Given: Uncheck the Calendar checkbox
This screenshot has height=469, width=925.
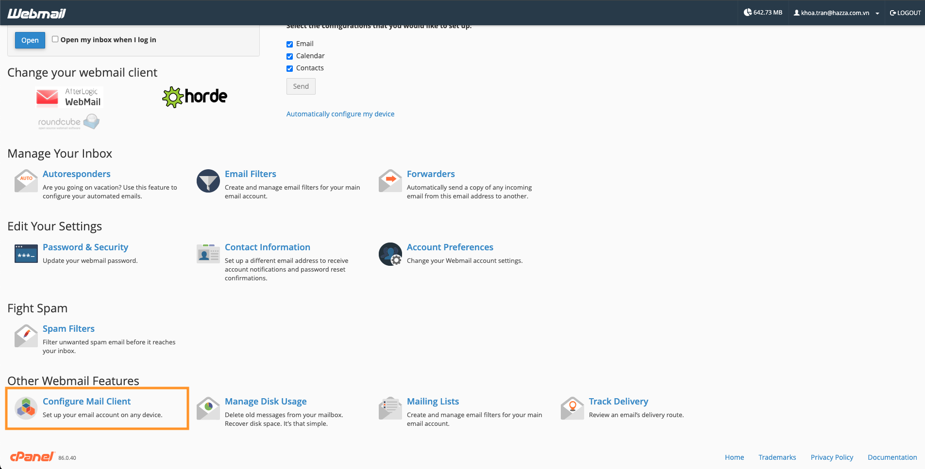Looking at the screenshot, I should tap(289, 56).
